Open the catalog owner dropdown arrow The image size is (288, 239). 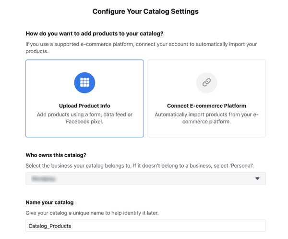(x=257, y=179)
